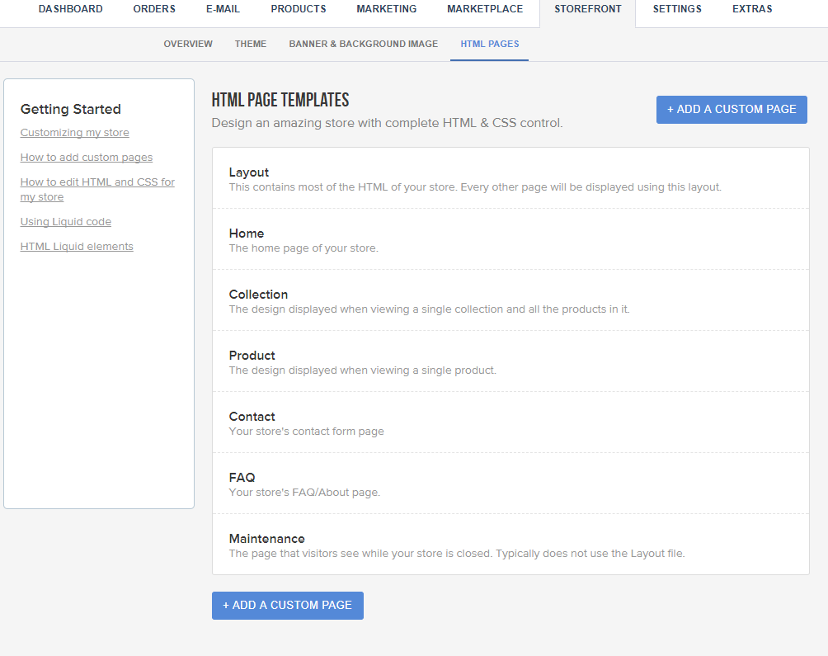This screenshot has height=656, width=828.
Task: Select the Marketing tab
Action: [x=387, y=9]
